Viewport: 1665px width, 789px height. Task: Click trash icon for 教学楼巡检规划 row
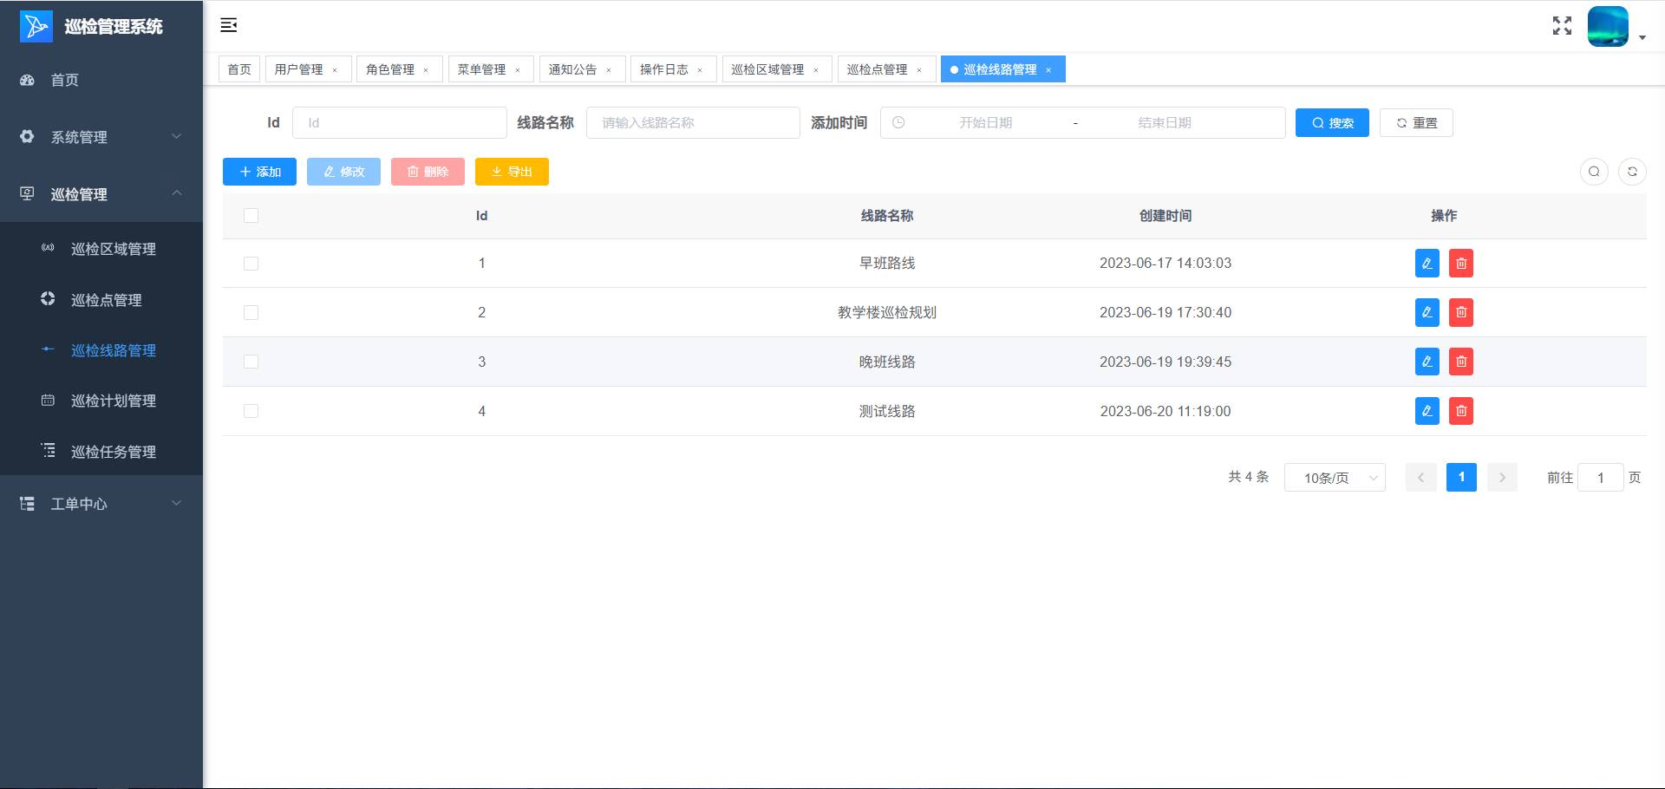click(1461, 312)
